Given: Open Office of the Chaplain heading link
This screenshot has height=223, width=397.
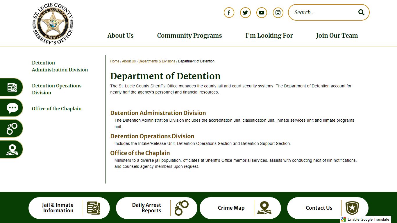Looking at the screenshot, I should click(140, 153).
